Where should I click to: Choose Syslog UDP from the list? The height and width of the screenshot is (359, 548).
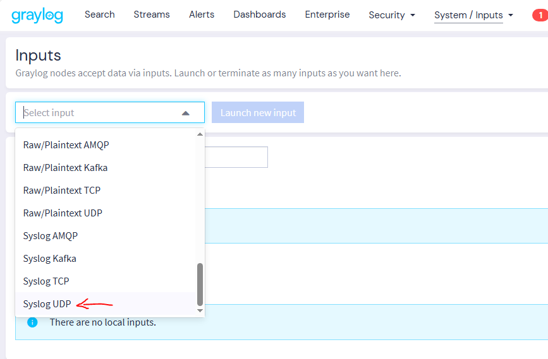(47, 304)
